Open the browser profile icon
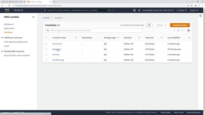 [196, 6]
